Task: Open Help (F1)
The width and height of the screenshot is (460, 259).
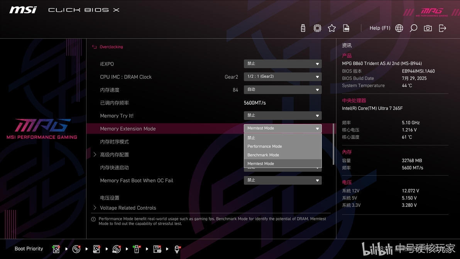Action: click(380, 28)
